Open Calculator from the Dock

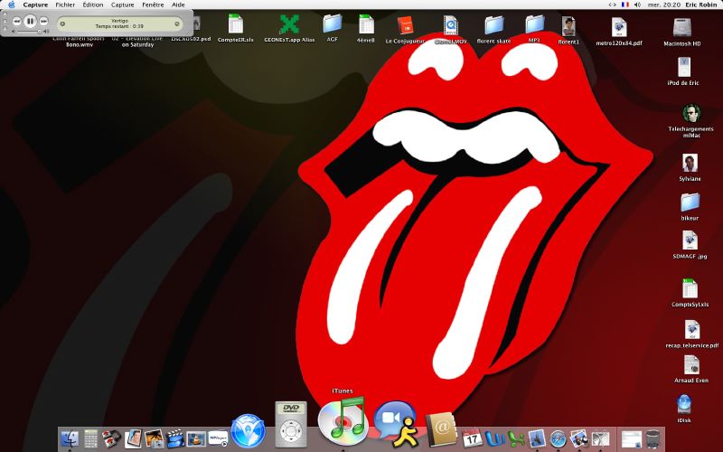point(90,438)
